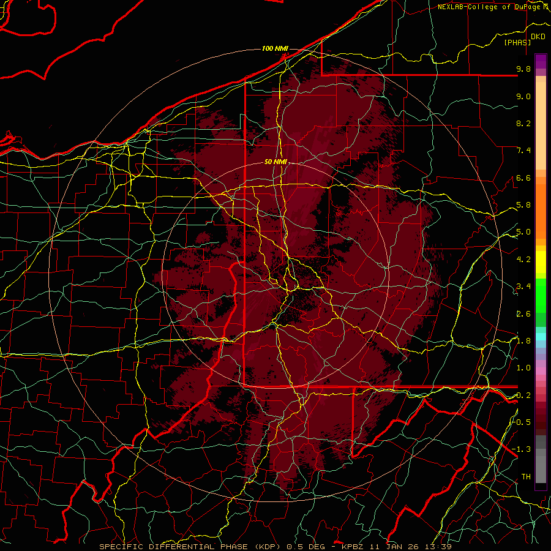Pick the purple segment of the color bar

[x=541, y=61]
